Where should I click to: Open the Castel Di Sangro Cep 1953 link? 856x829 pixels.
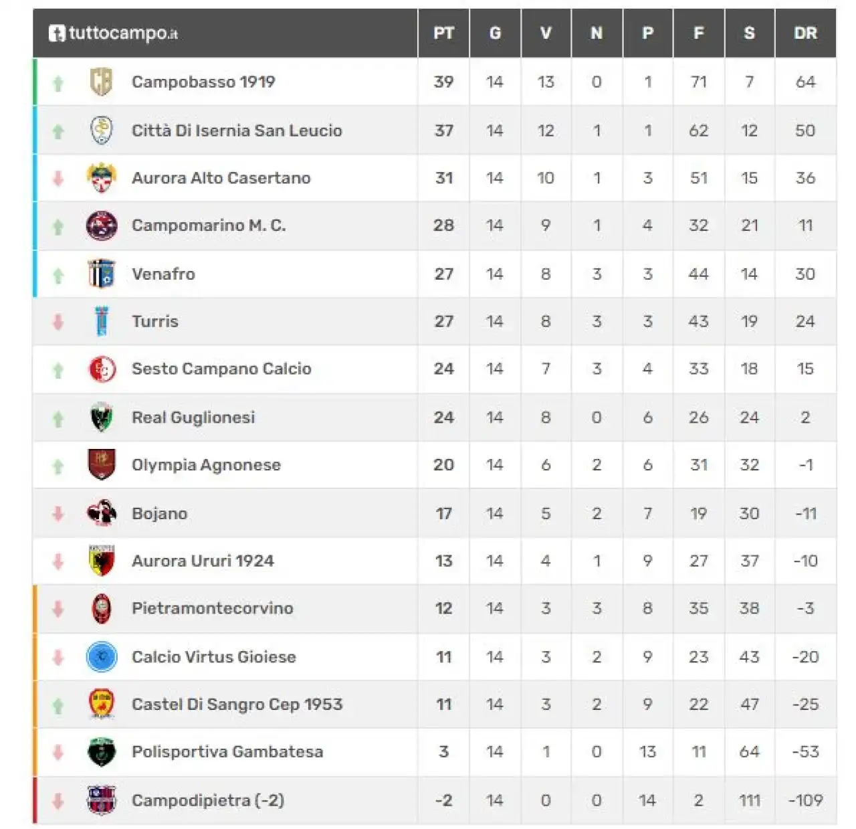pos(237,705)
